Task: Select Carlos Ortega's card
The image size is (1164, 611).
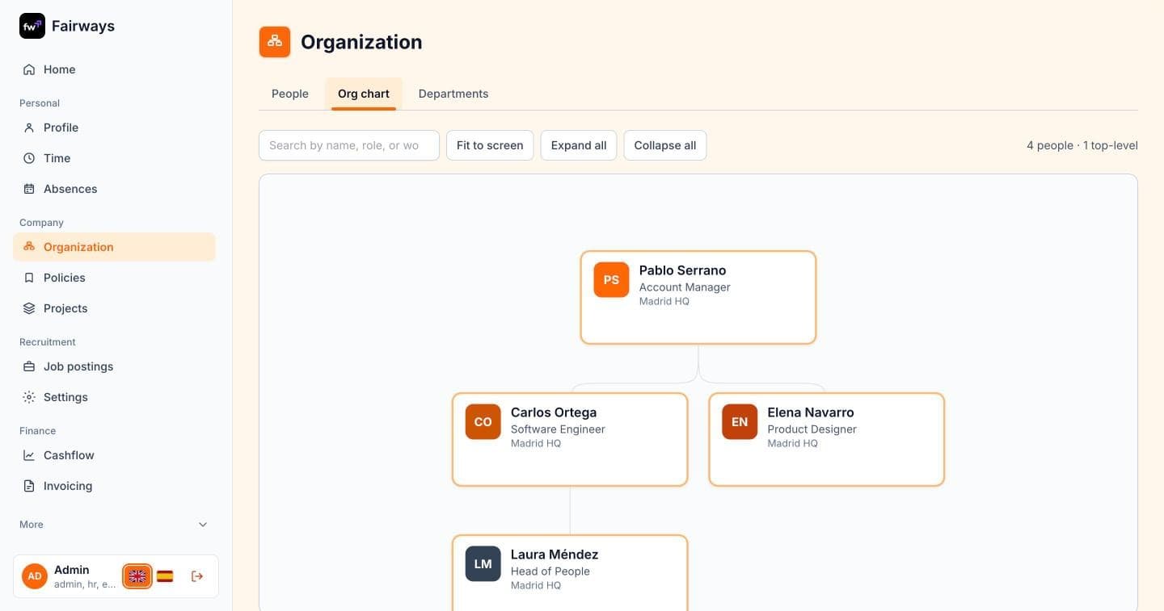Action: (570, 440)
